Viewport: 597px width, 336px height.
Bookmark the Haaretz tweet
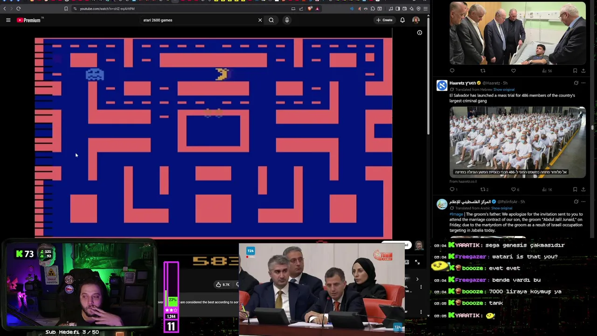click(x=575, y=189)
